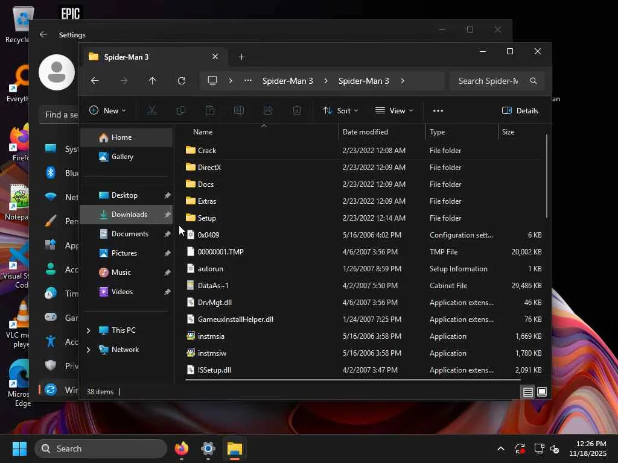618x463 pixels.
Task: Open Desktop in navigation pane
Action: 126,195
